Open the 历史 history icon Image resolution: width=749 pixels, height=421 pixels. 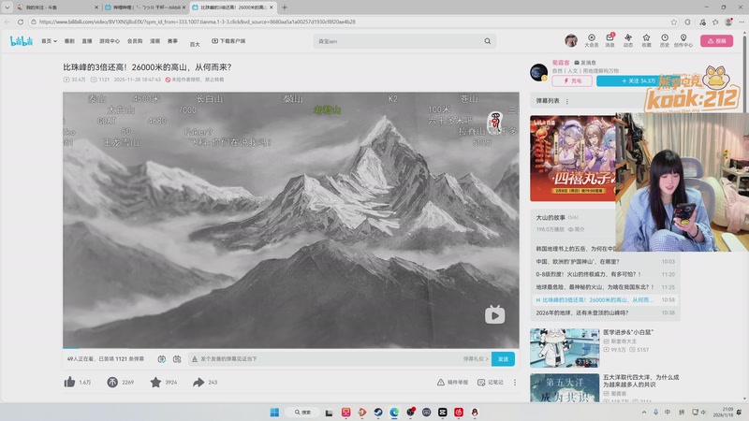(665, 40)
